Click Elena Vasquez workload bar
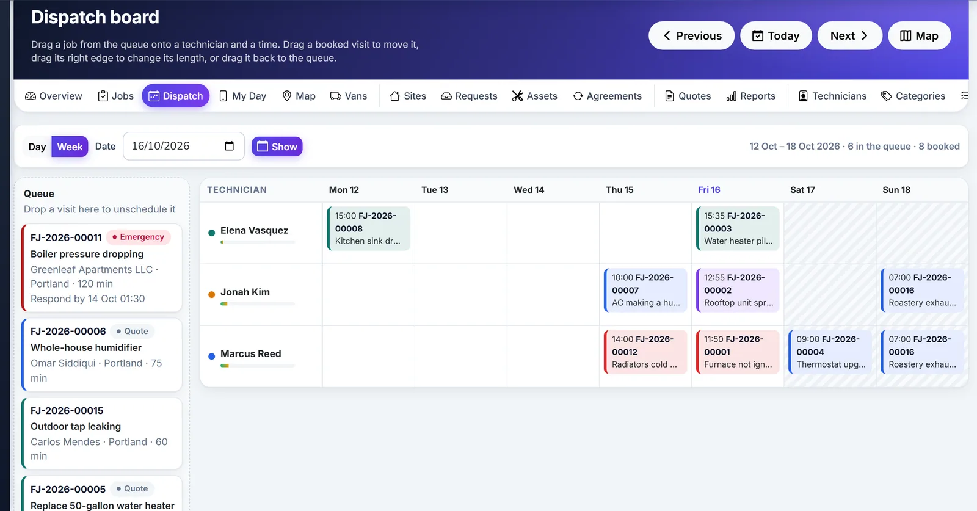This screenshot has height=511, width=977. coord(258,242)
